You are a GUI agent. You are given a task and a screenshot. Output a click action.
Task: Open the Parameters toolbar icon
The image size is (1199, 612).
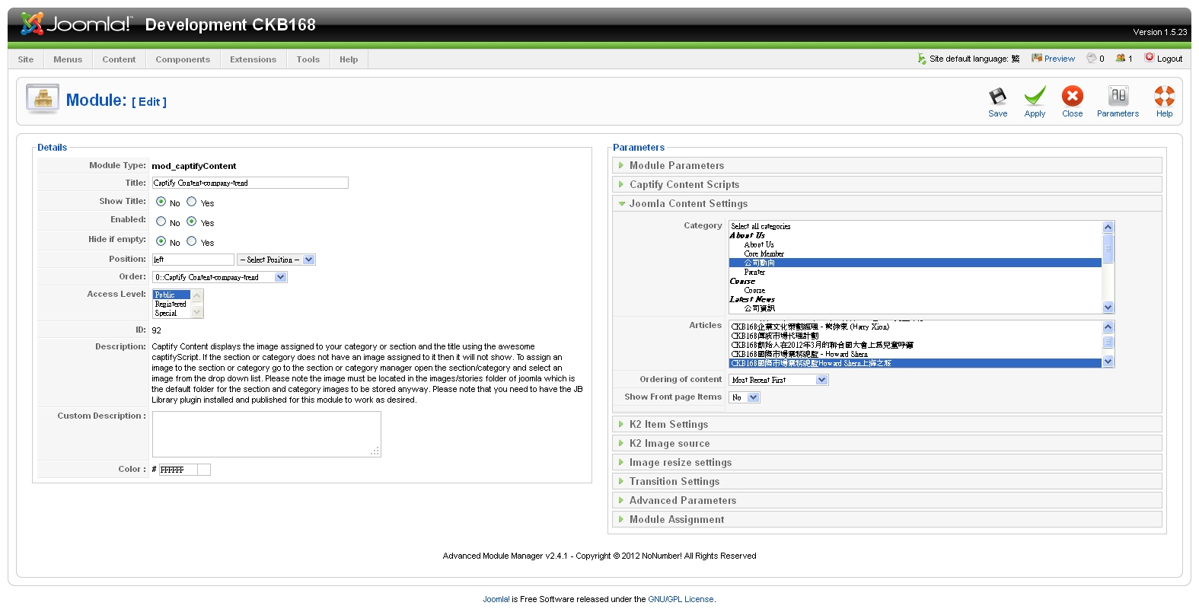pyautogui.click(x=1118, y=96)
